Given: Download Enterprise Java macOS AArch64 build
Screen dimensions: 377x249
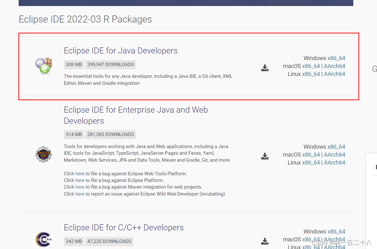Looking at the screenshot, I should coord(334,155).
